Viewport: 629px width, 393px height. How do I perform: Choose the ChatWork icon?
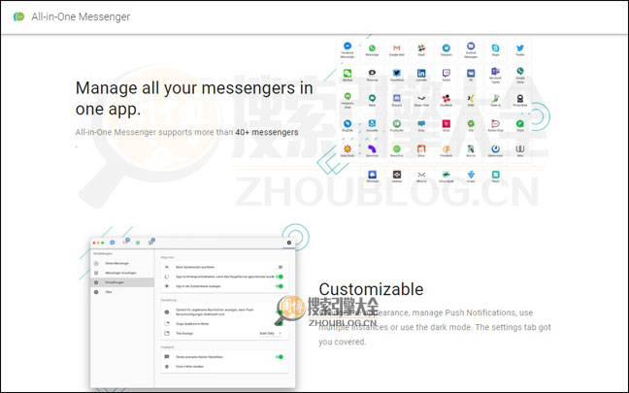447,98
